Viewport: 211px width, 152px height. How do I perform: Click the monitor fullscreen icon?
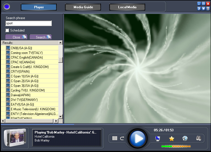click(x=157, y=138)
